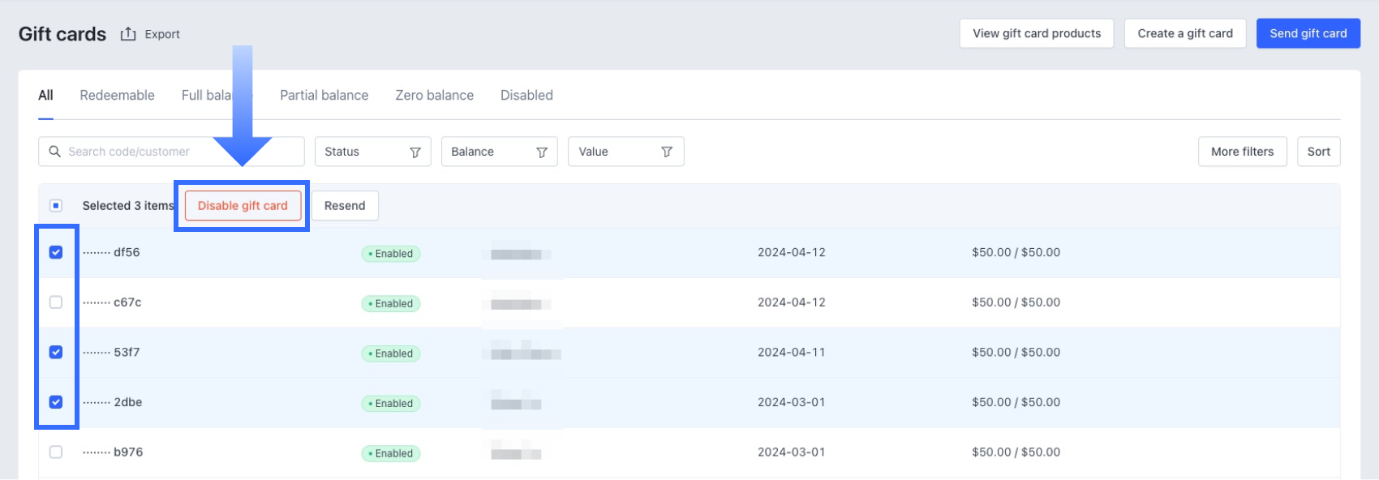Switch to the Partial balance tab

pyautogui.click(x=324, y=95)
